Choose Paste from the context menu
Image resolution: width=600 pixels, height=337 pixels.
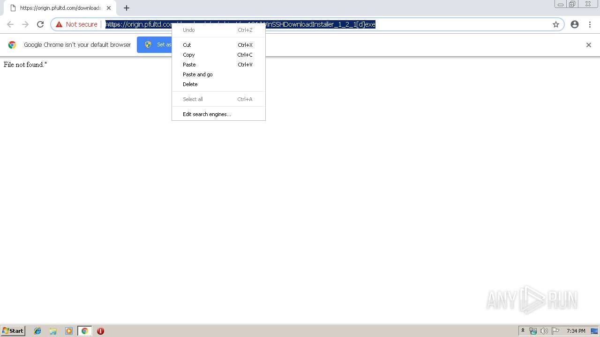[x=218, y=65]
